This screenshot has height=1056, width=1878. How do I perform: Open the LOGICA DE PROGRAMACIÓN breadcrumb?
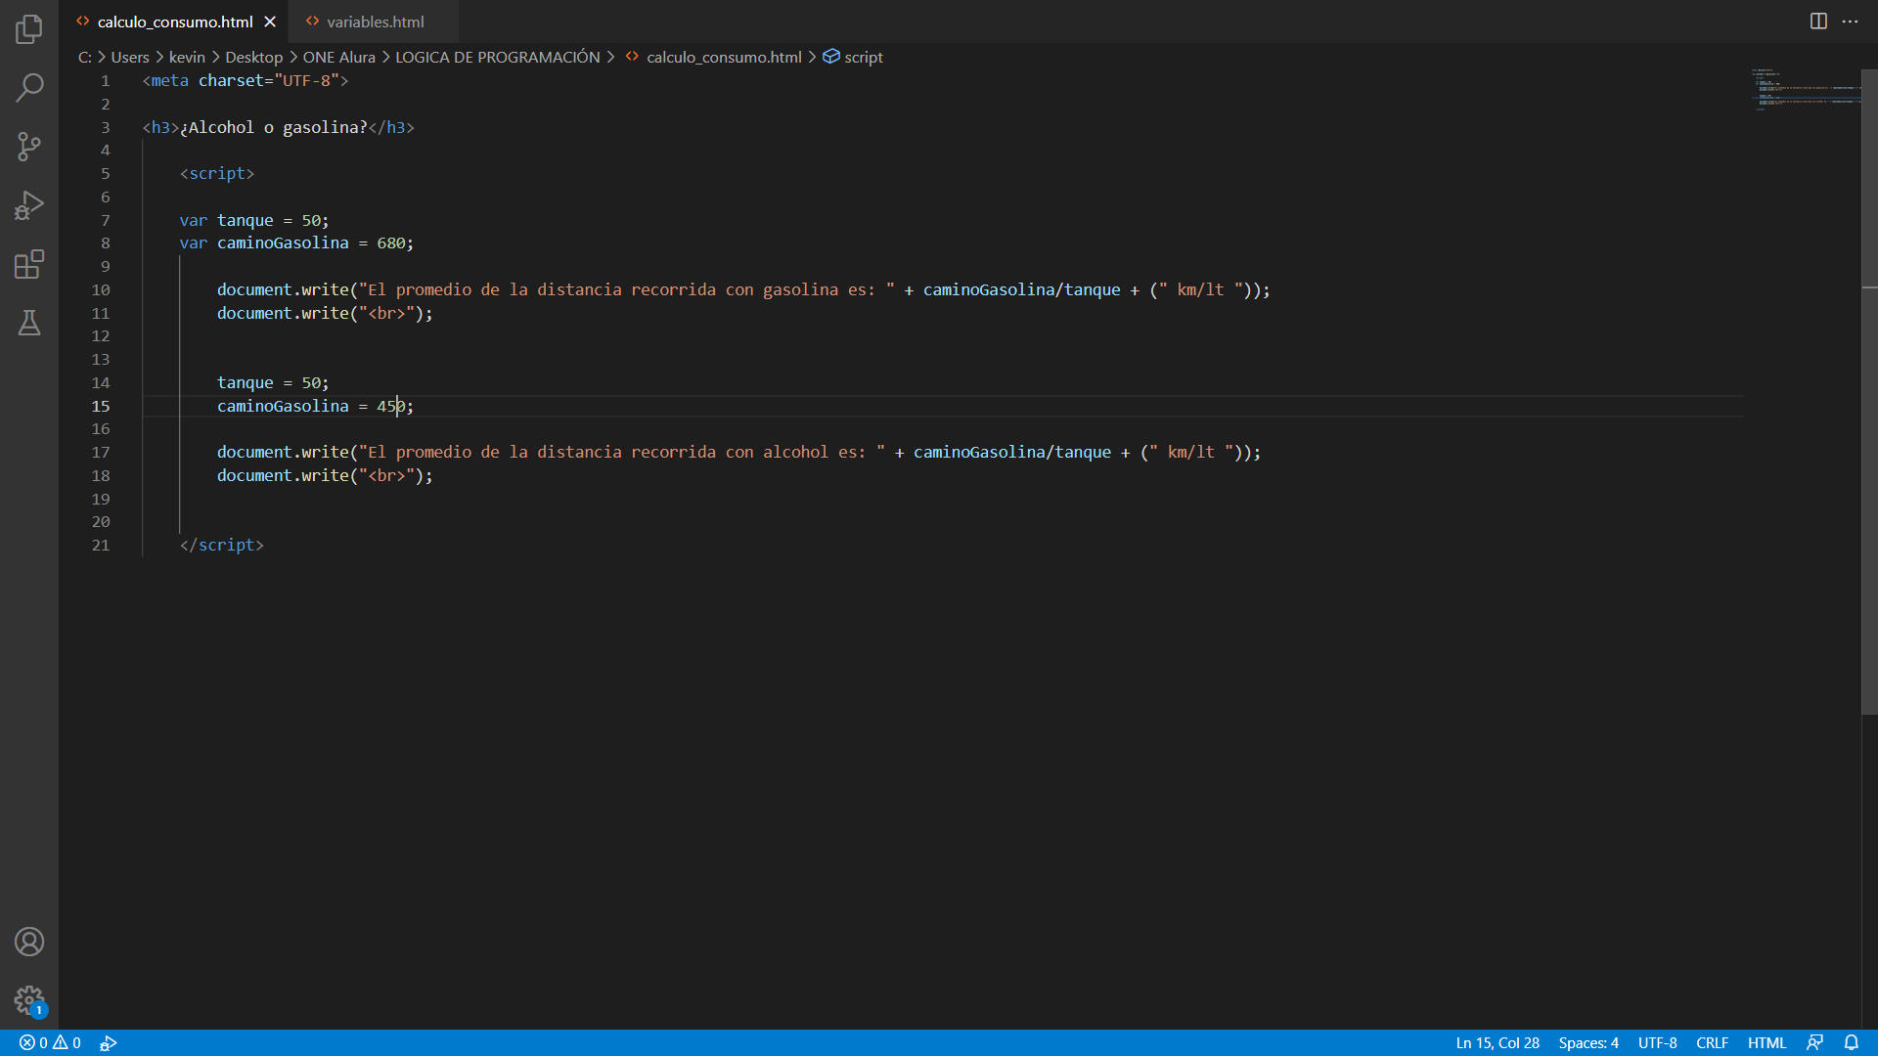pos(497,57)
